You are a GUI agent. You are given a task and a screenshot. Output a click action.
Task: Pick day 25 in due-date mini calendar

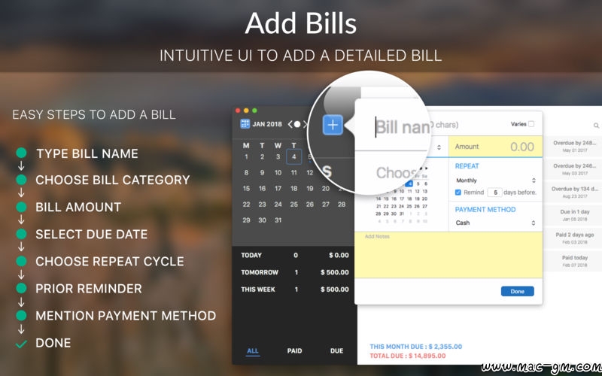tap(409, 206)
